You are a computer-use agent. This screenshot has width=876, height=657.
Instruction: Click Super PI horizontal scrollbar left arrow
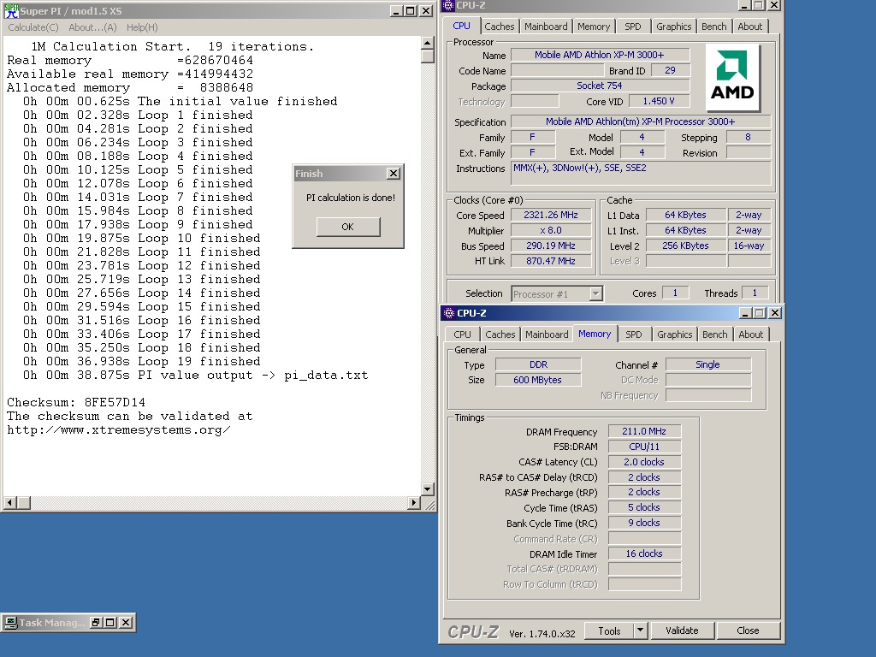point(9,503)
